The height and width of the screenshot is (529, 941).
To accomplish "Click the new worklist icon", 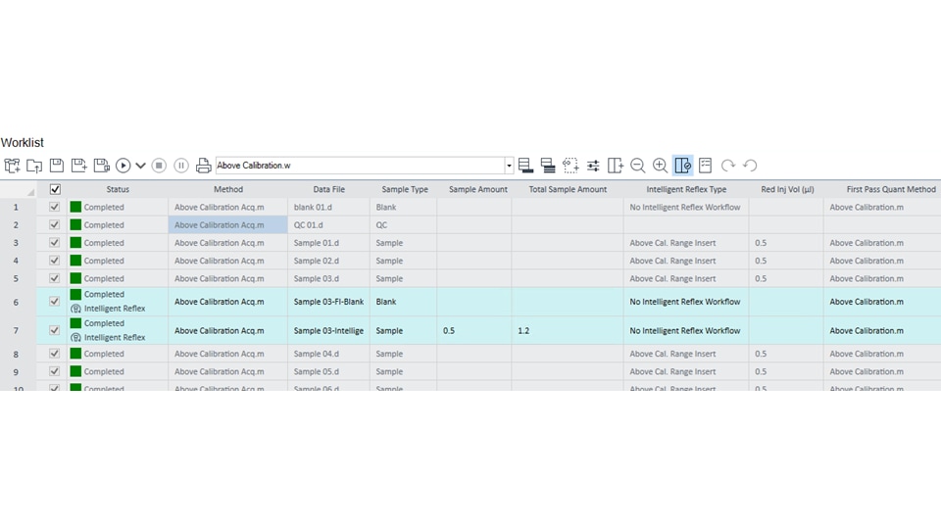I will point(12,166).
